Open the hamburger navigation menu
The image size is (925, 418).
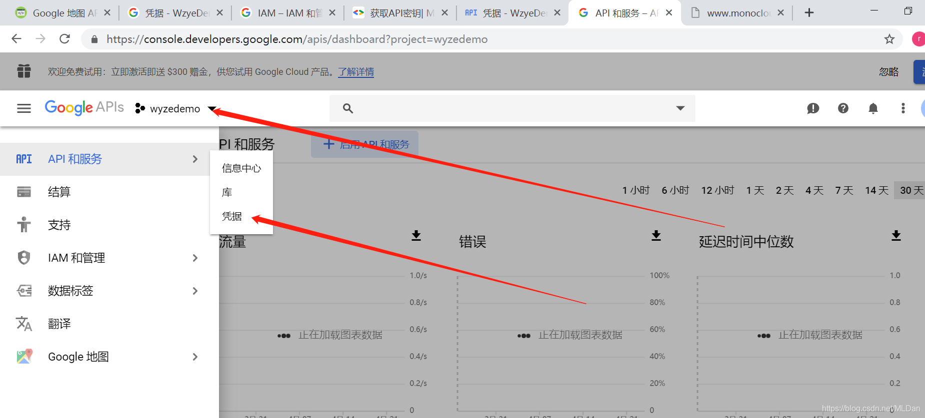24,108
